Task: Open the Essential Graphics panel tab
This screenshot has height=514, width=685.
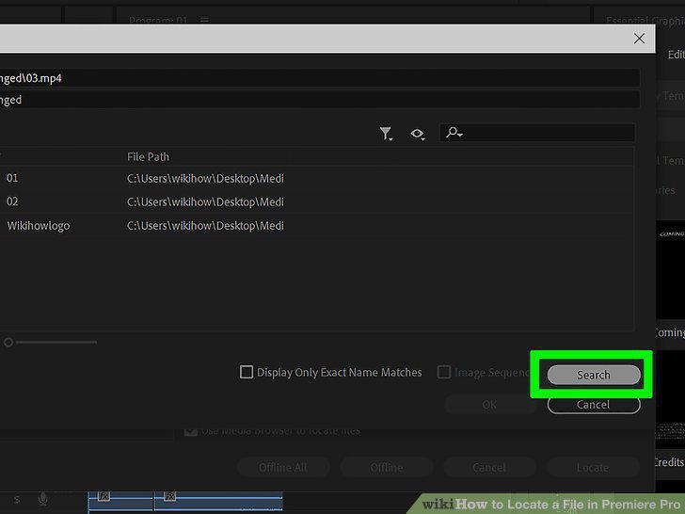Action: (x=645, y=21)
